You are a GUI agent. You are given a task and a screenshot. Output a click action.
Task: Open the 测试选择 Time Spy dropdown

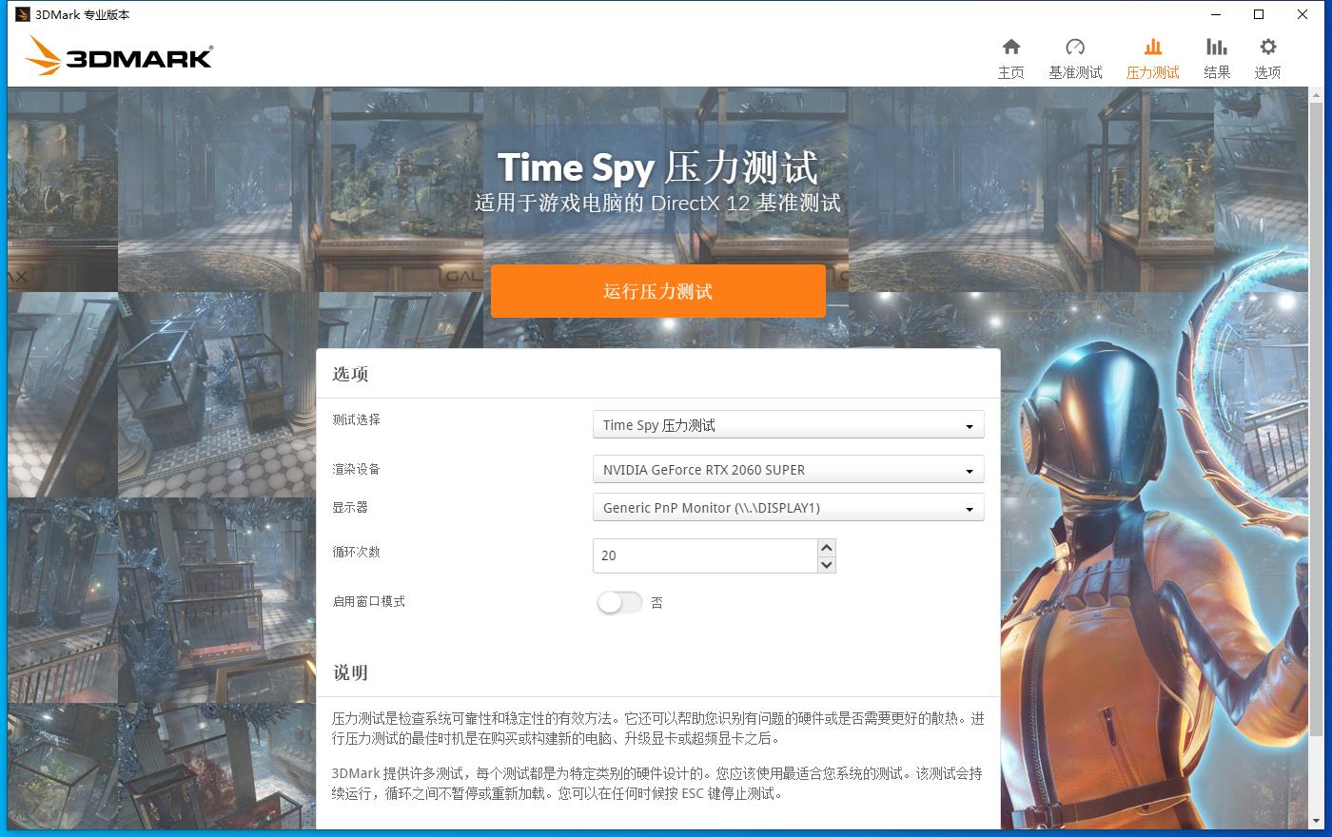click(788, 425)
